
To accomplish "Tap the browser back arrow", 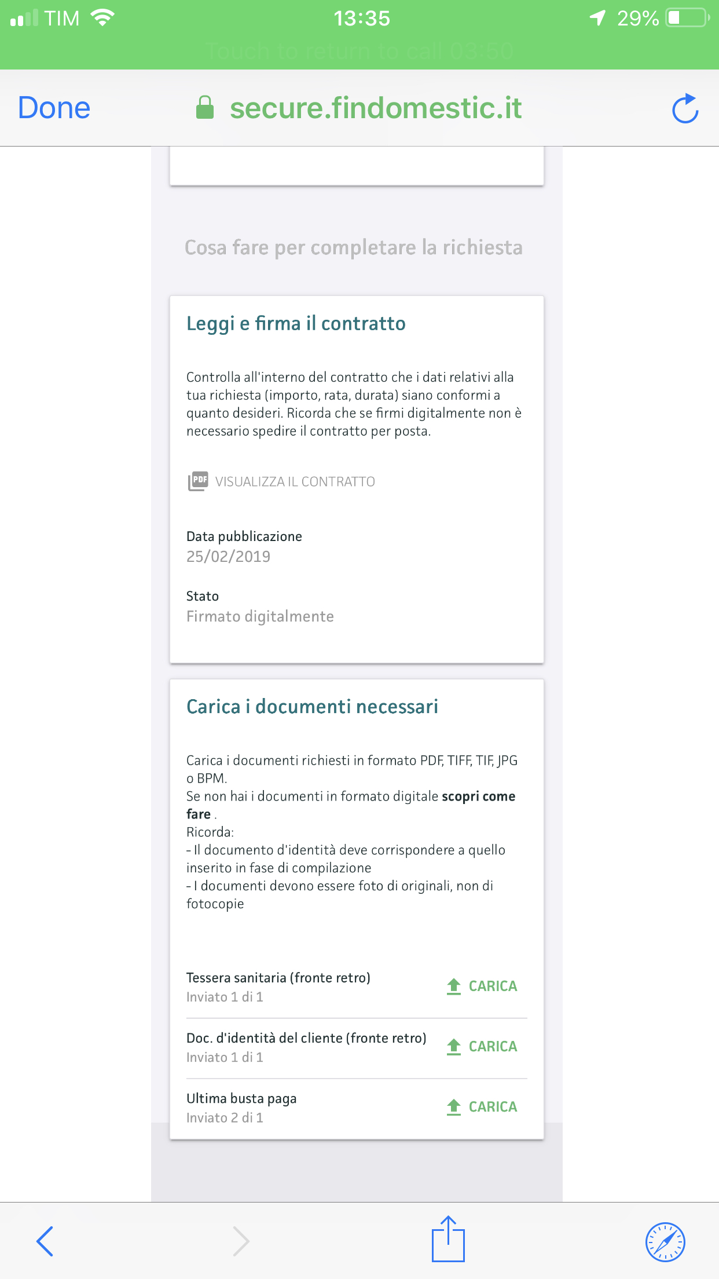I will pyautogui.click(x=45, y=1241).
